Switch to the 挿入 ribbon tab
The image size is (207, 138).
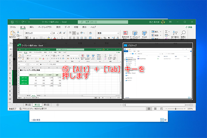(32, 27)
